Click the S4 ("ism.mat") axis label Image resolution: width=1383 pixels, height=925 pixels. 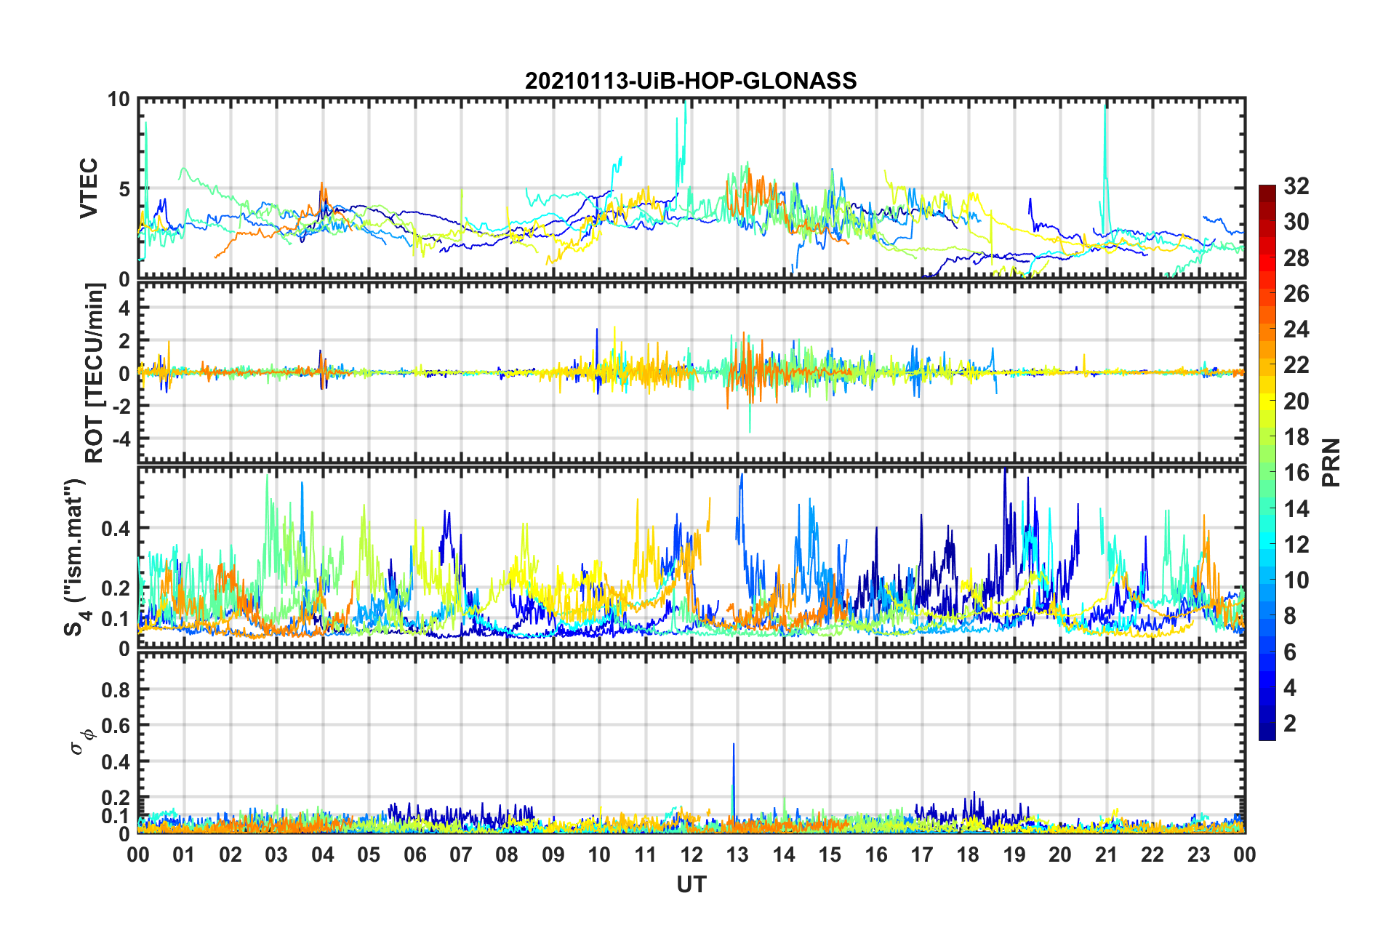pos(77,557)
